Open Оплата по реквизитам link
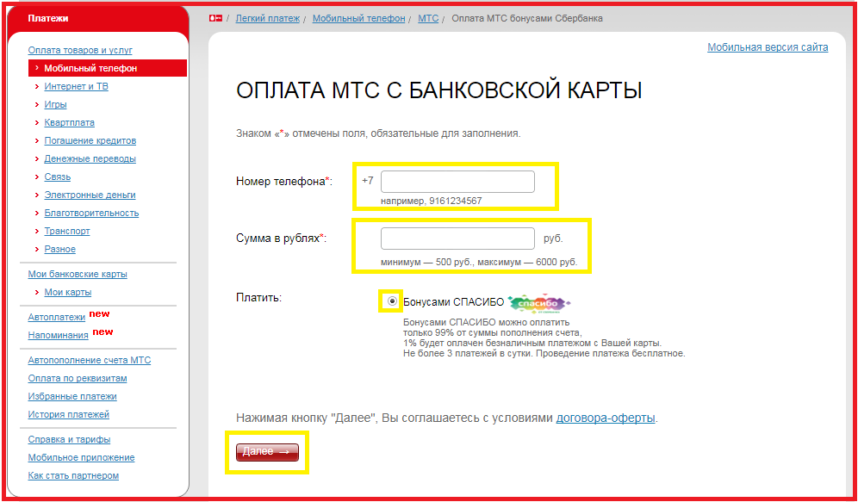Viewport: 858px width, 502px height. pyautogui.click(x=78, y=378)
